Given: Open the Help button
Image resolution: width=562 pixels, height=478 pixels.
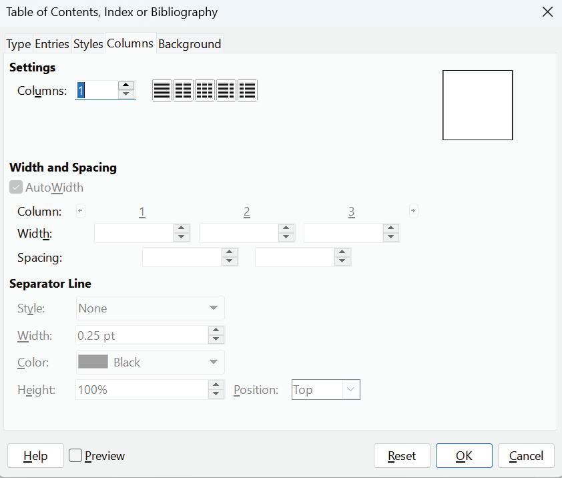Looking at the screenshot, I should tap(35, 456).
